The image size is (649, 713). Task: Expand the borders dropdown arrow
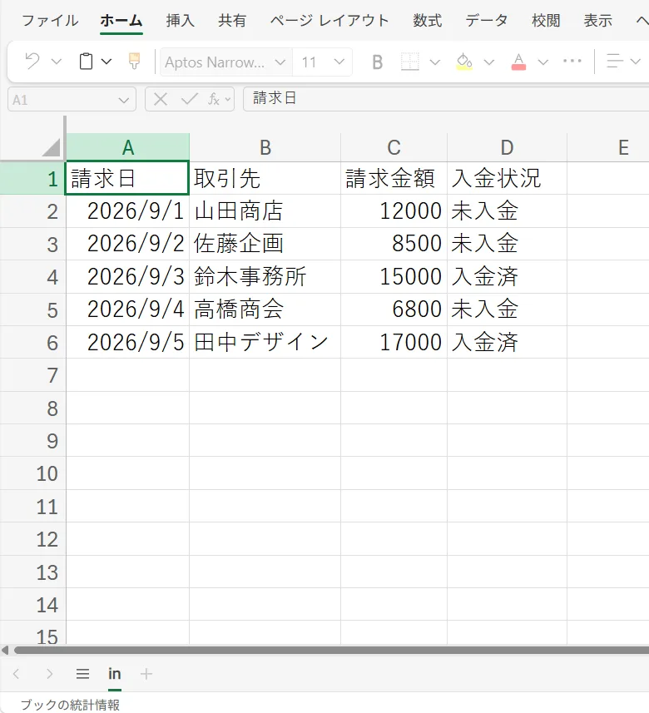point(435,62)
